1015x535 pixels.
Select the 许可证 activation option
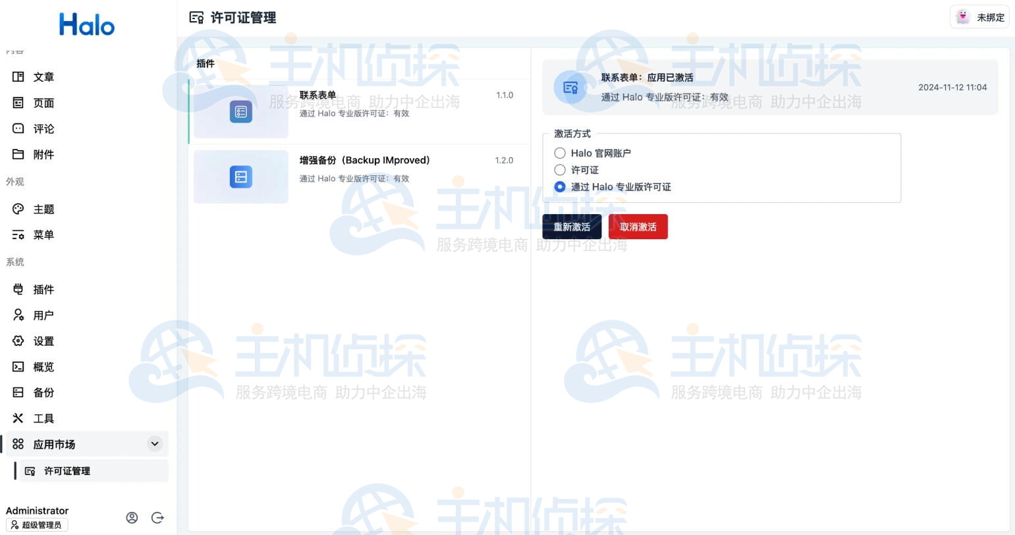pyautogui.click(x=559, y=170)
